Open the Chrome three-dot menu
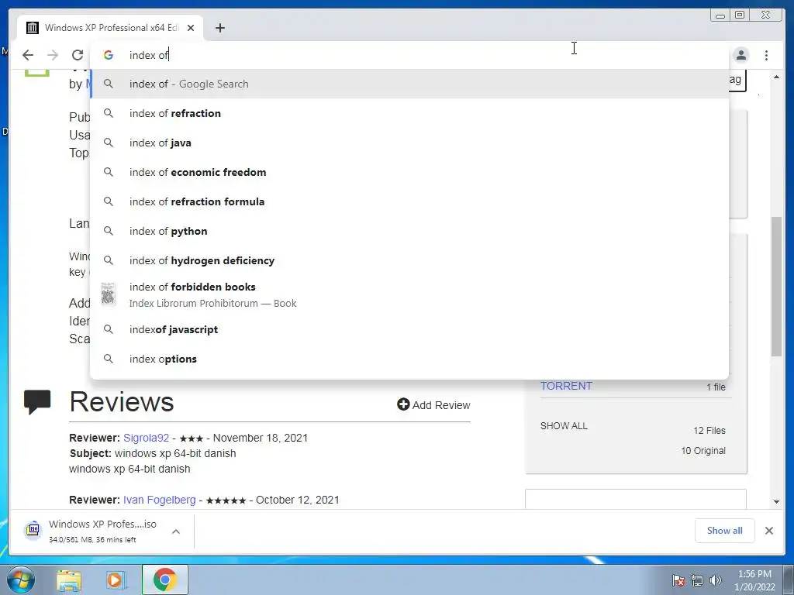Image resolution: width=794 pixels, height=595 pixels. click(766, 55)
